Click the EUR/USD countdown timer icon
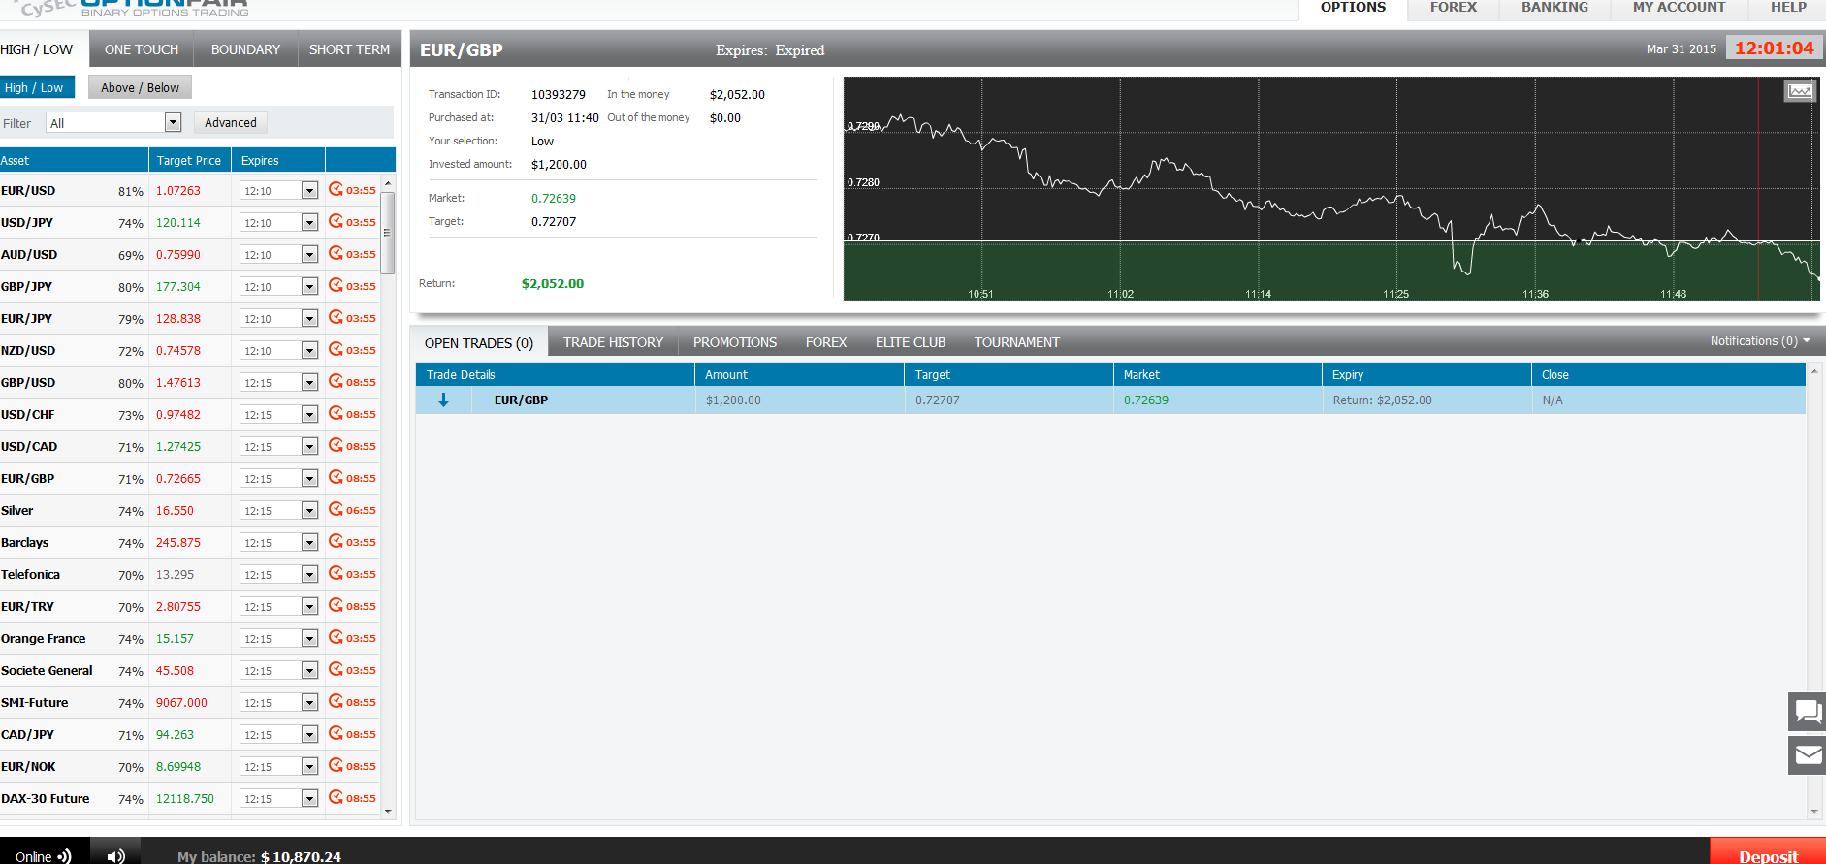This screenshot has width=1826, height=864. click(336, 189)
